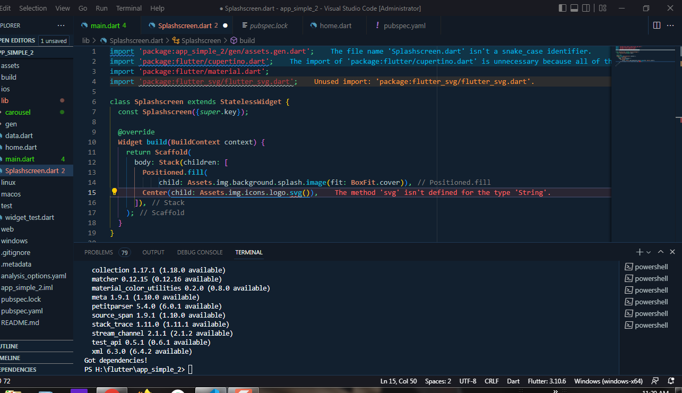The image size is (682, 393).
Task: Change encoding via UTF-8
Action: 468,381
